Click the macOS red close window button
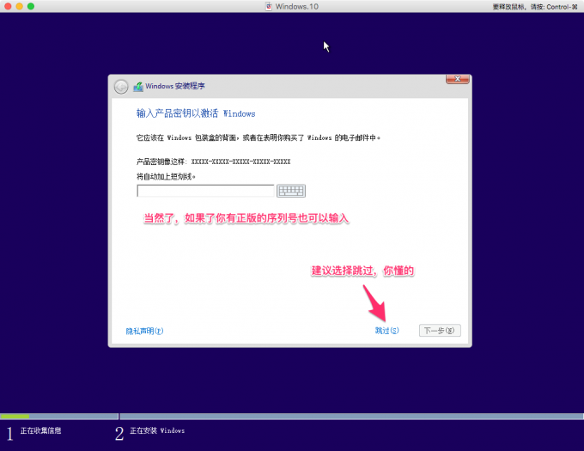 pyautogui.click(x=8, y=6)
